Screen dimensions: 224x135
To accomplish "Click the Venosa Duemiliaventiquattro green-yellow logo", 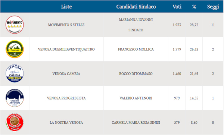I will click(15, 49).
